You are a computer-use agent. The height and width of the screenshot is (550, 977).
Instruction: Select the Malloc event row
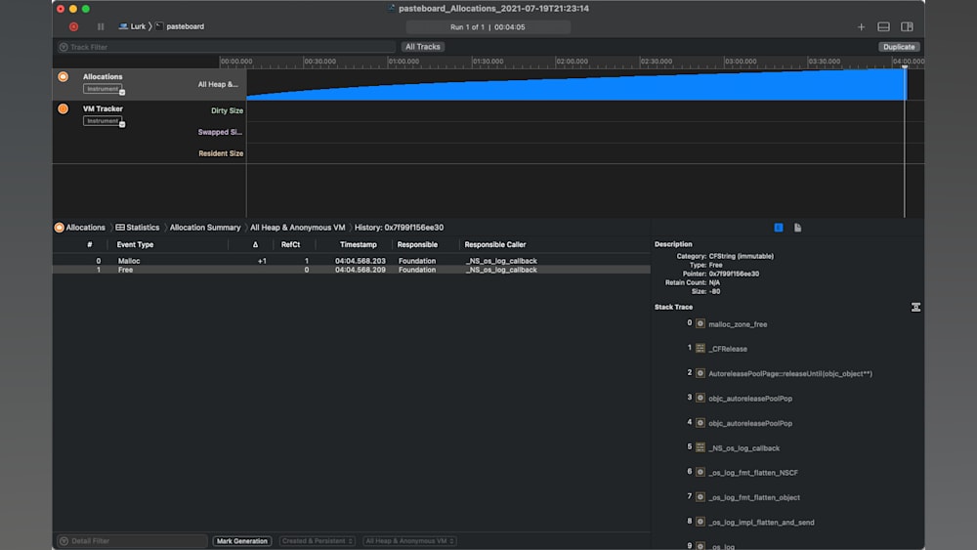[x=352, y=261]
